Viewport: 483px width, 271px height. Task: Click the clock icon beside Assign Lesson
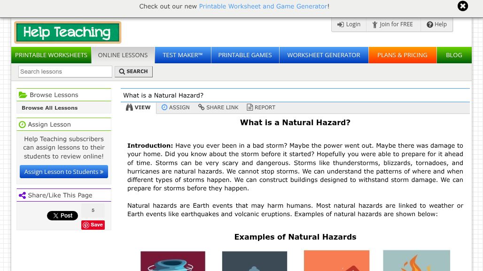pyautogui.click(x=22, y=124)
